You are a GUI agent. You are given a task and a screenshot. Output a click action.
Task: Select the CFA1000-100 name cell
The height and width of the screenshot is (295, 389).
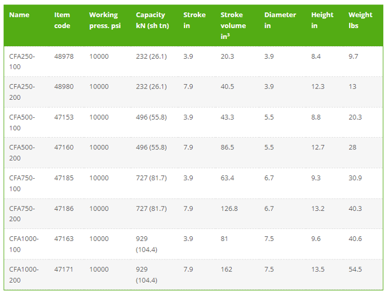(x=24, y=244)
